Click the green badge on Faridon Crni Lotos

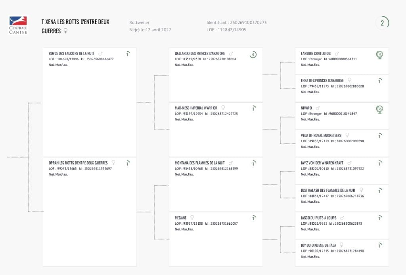tap(379, 55)
